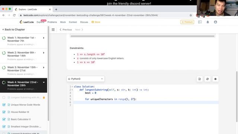Open Smallest Integer Divisible problem

click(x=26, y=127)
